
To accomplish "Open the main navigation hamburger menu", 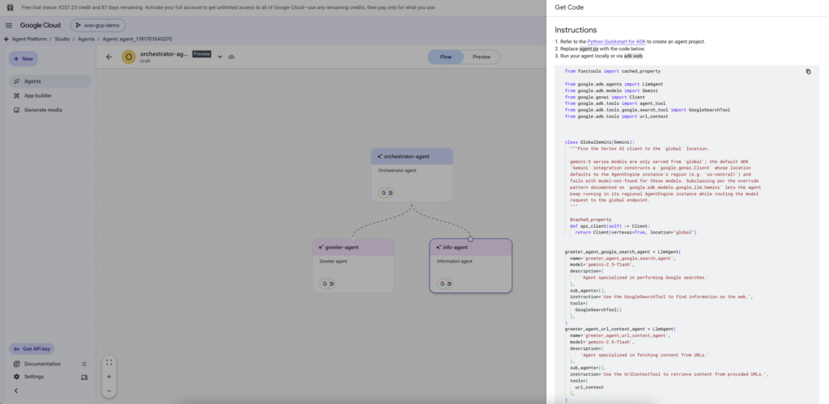I will [9, 25].
